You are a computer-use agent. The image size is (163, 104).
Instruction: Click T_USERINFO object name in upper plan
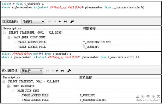click(91, 47)
